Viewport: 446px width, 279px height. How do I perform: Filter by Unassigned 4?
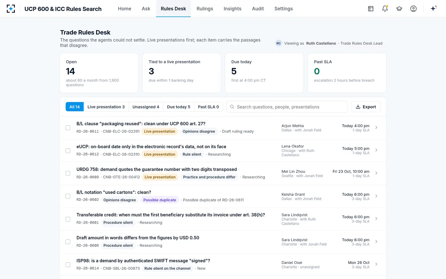146,107
